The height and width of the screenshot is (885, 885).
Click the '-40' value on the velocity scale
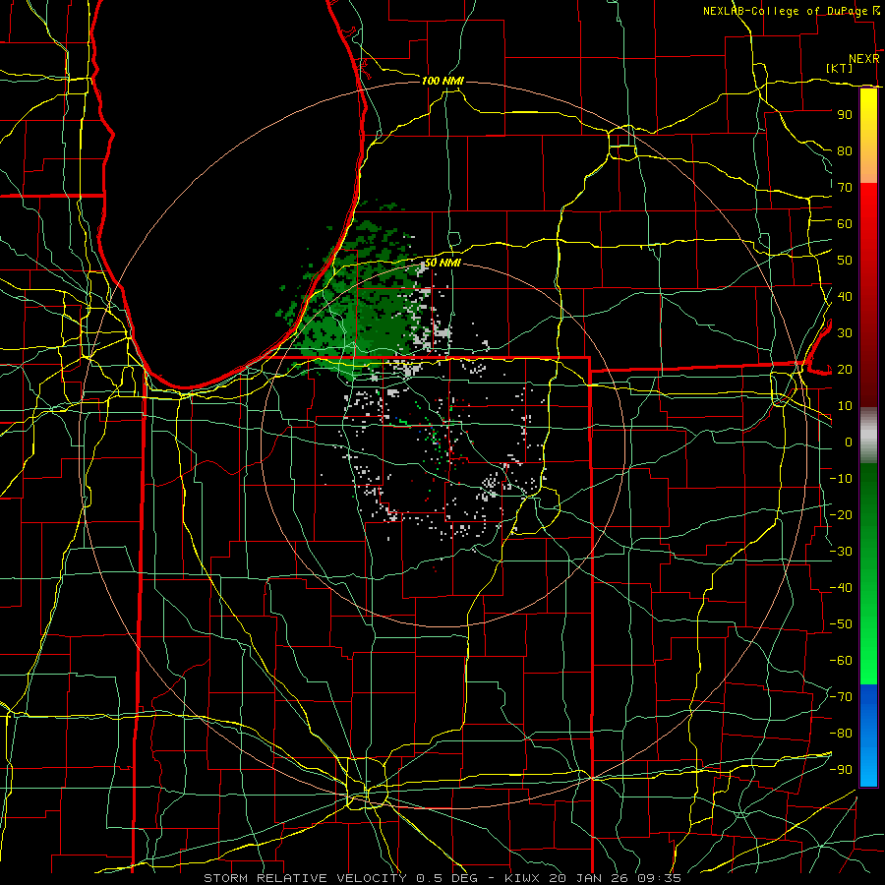coord(841,588)
